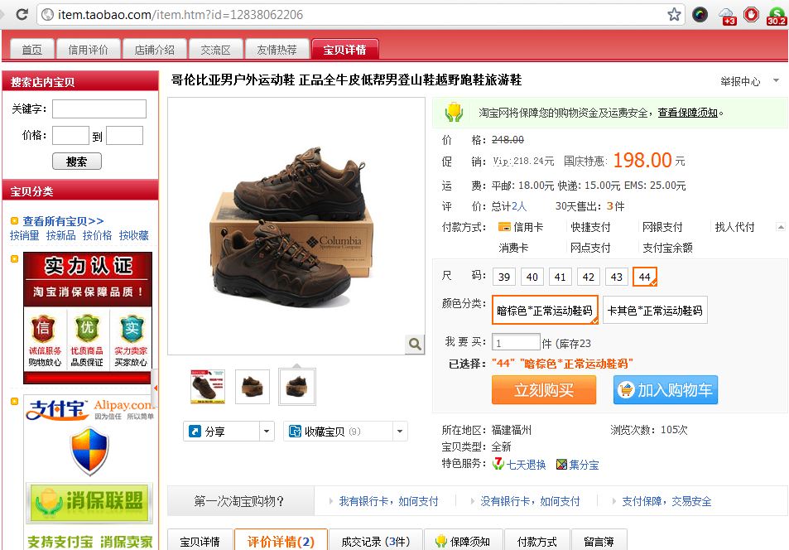Focus the 关键字 keyword input field
This screenshot has width=789, height=550.
click(x=99, y=109)
